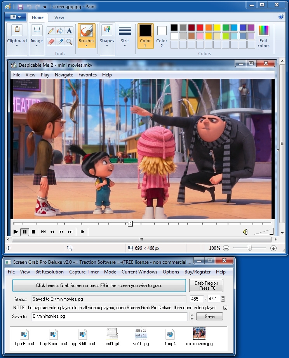Screen dimensions: 289x358
Task: Click the Paint horizontal scrollbar
Action: coord(141,239)
